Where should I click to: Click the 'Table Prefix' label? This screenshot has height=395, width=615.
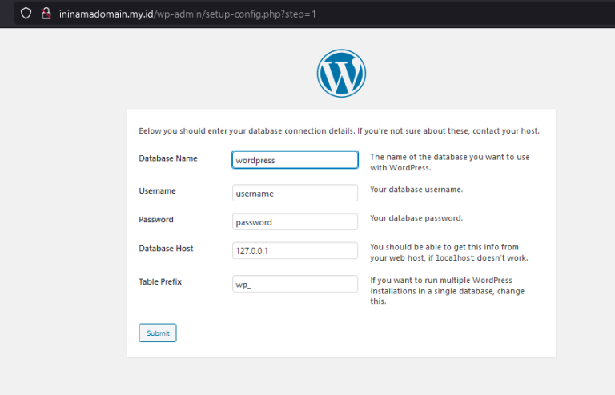160,282
